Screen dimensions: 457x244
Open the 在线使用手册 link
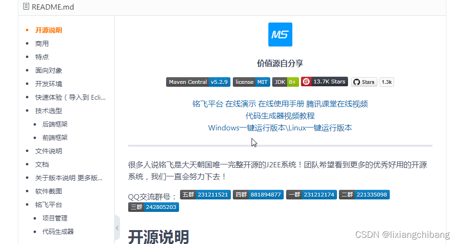[x=281, y=104]
